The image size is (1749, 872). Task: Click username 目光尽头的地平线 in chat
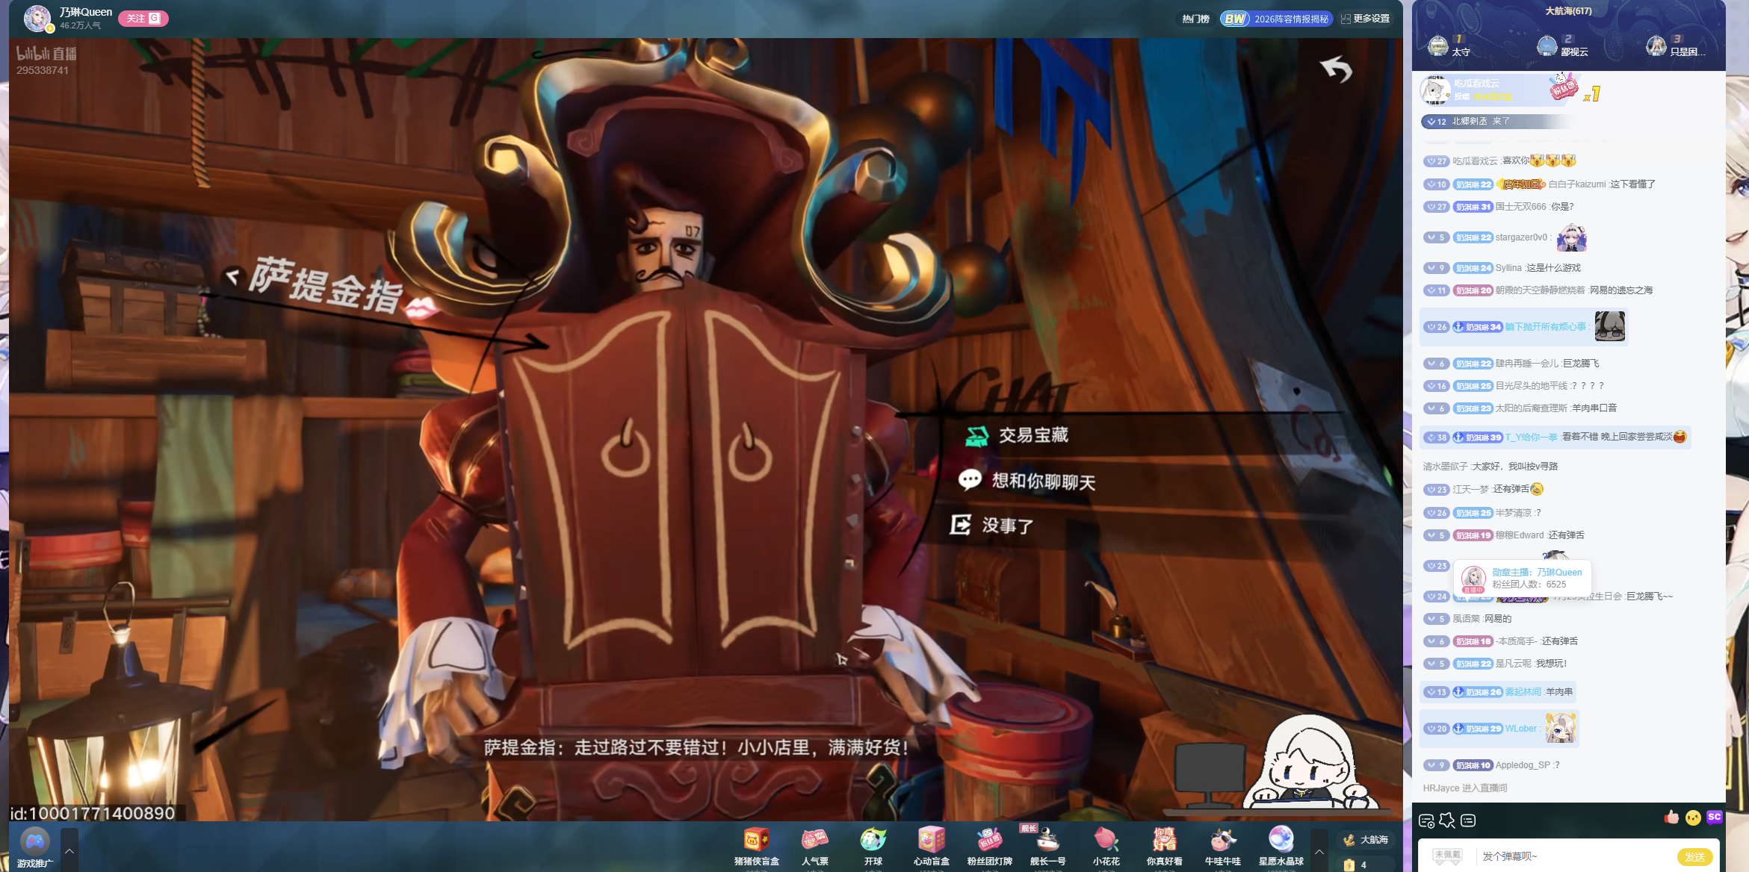pyautogui.click(x=1531, y=386)
